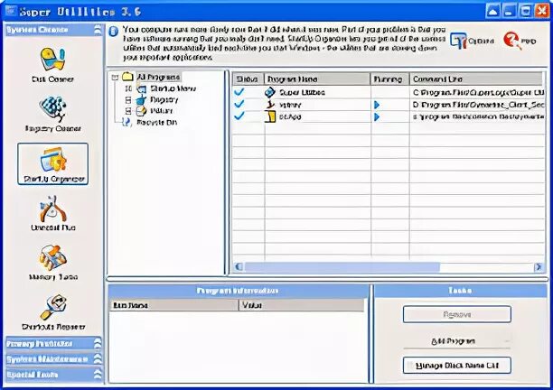Select All Programs in the tree
The width and height of the screenshot is (553, 390).
[x=158, y=77]
